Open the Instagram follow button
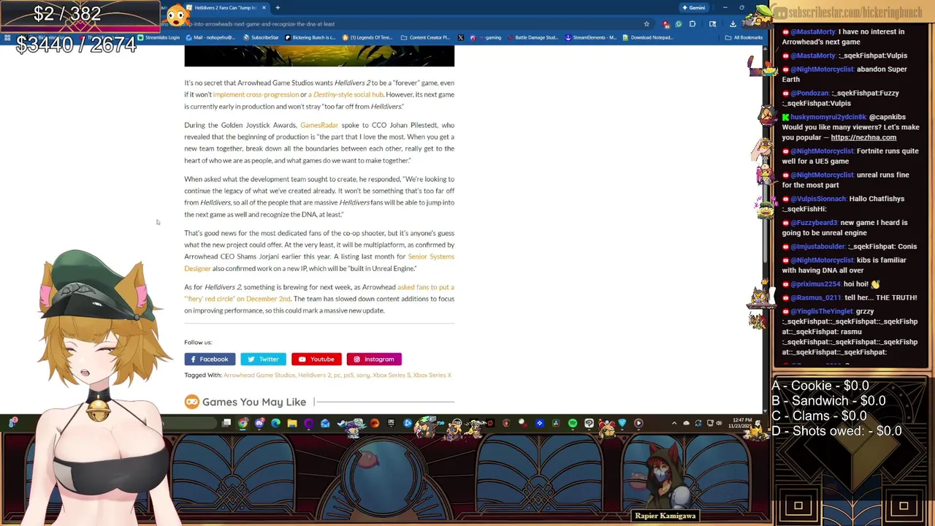The width and height of the screenshot is (935, 526). click(x=374, y=359)
